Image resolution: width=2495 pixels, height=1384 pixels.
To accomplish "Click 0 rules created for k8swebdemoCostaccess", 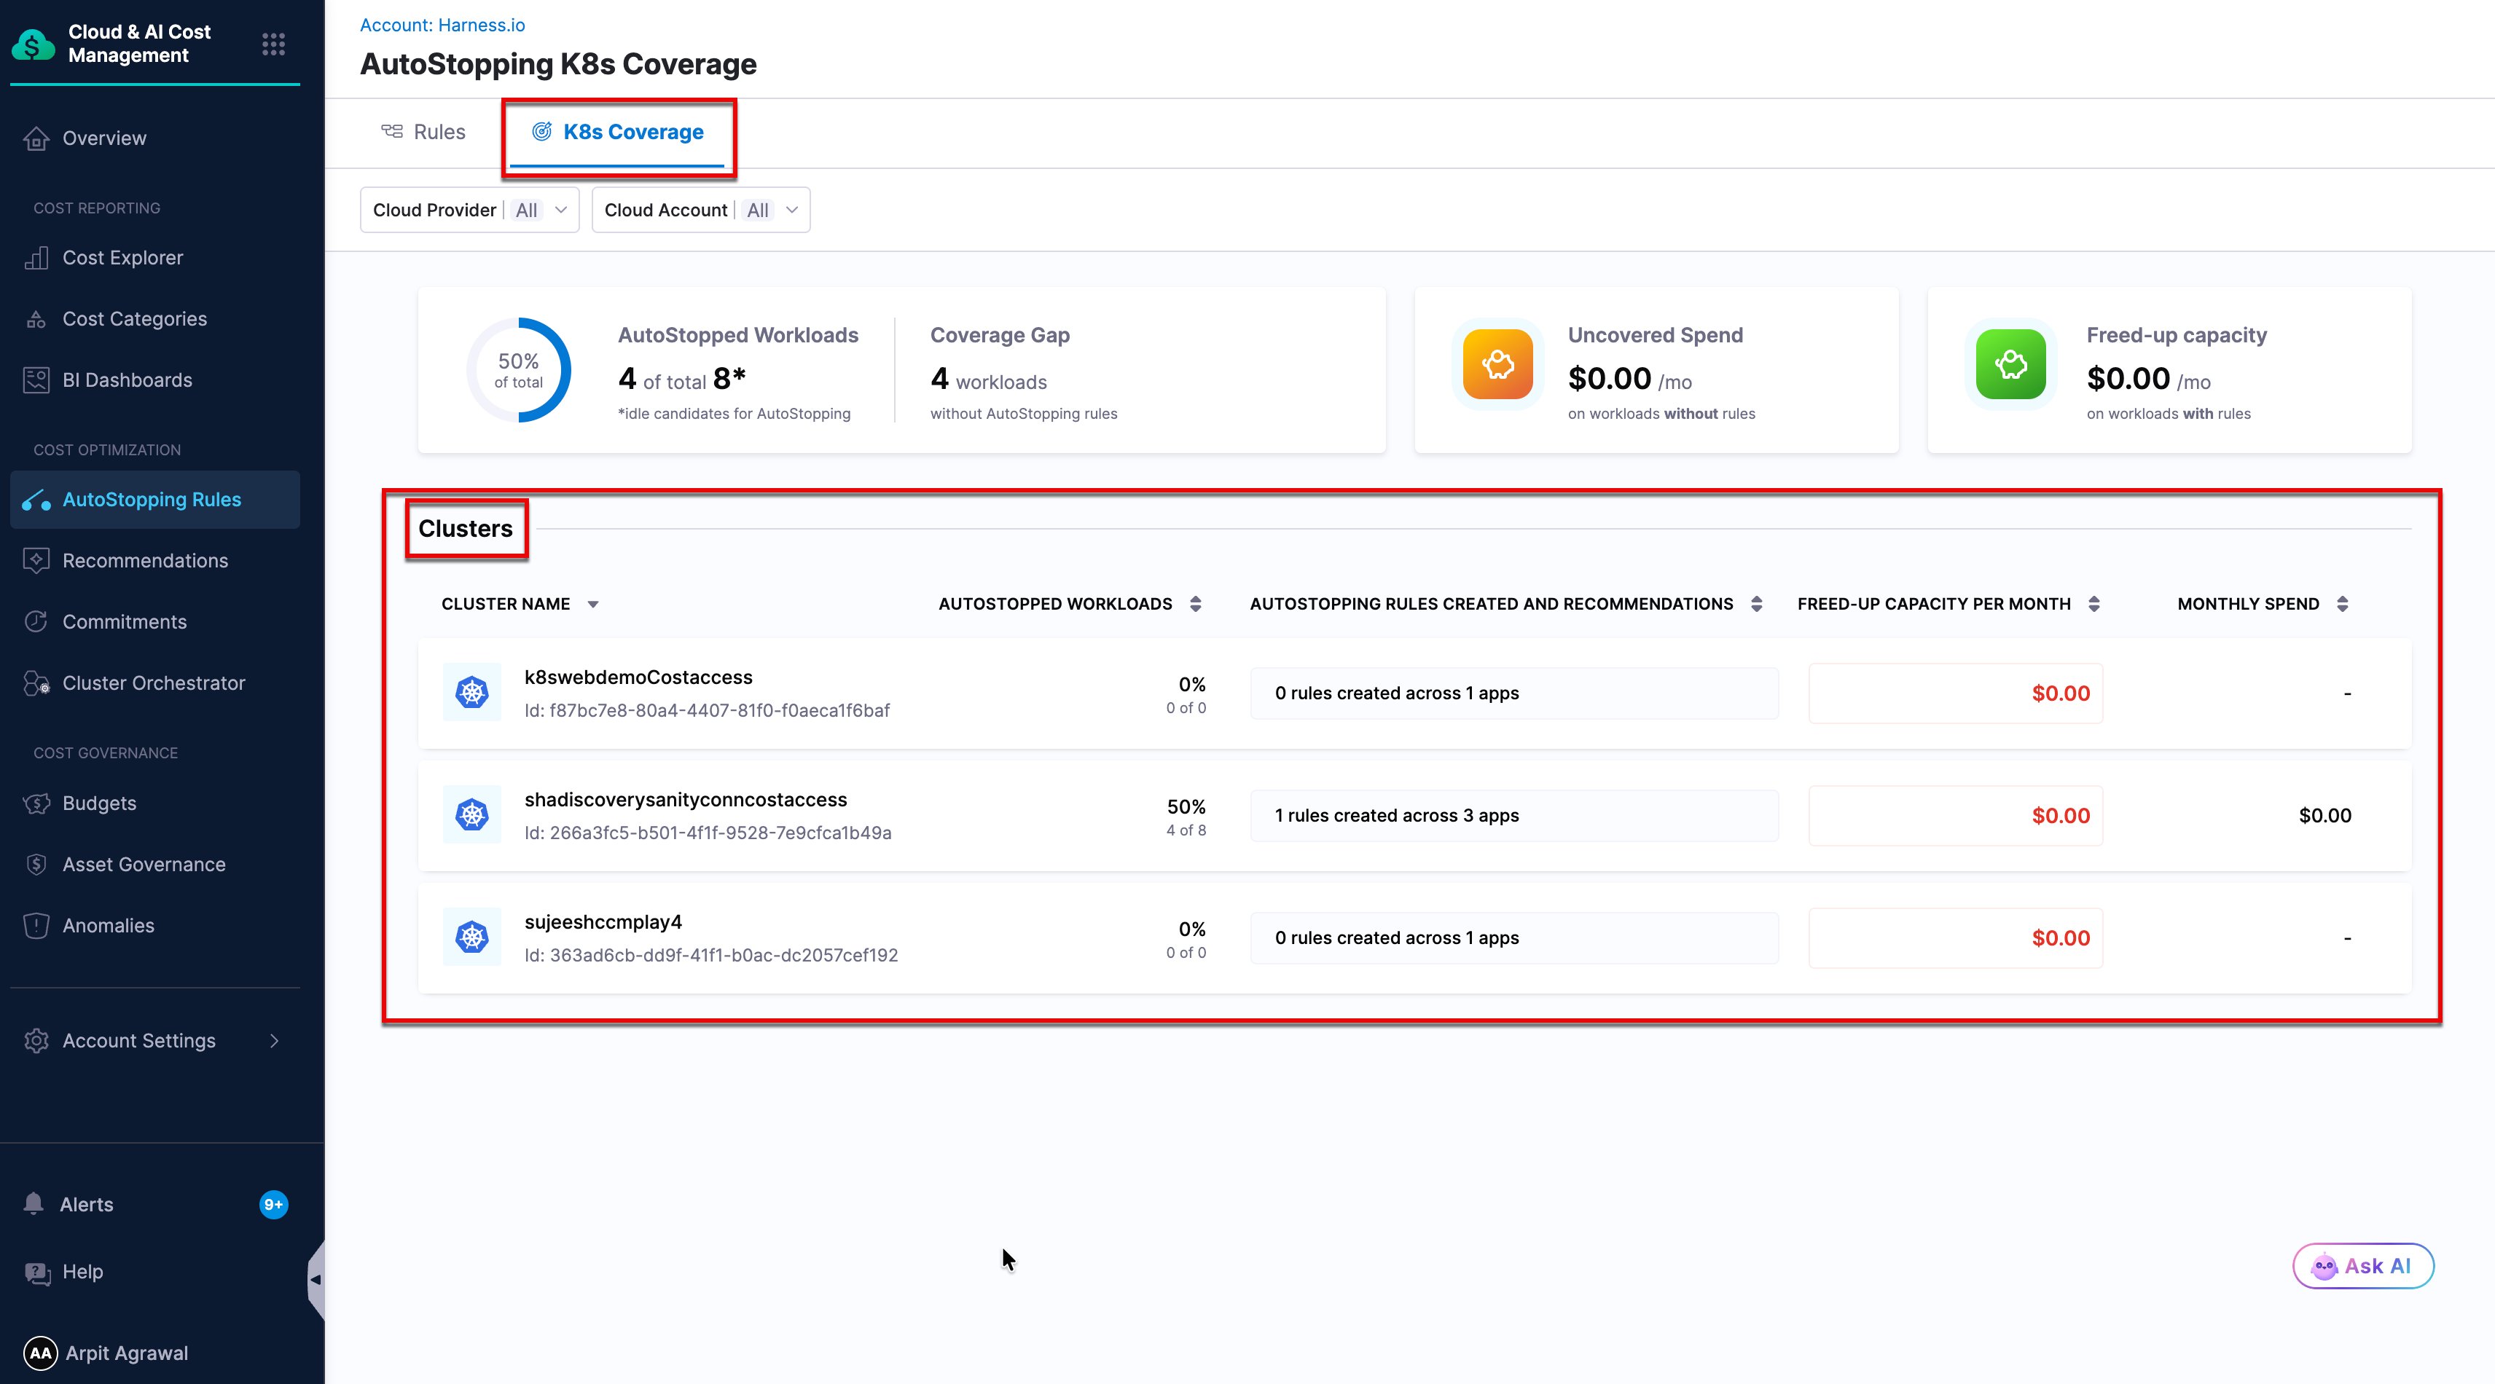I will [x=1514, y=693].
